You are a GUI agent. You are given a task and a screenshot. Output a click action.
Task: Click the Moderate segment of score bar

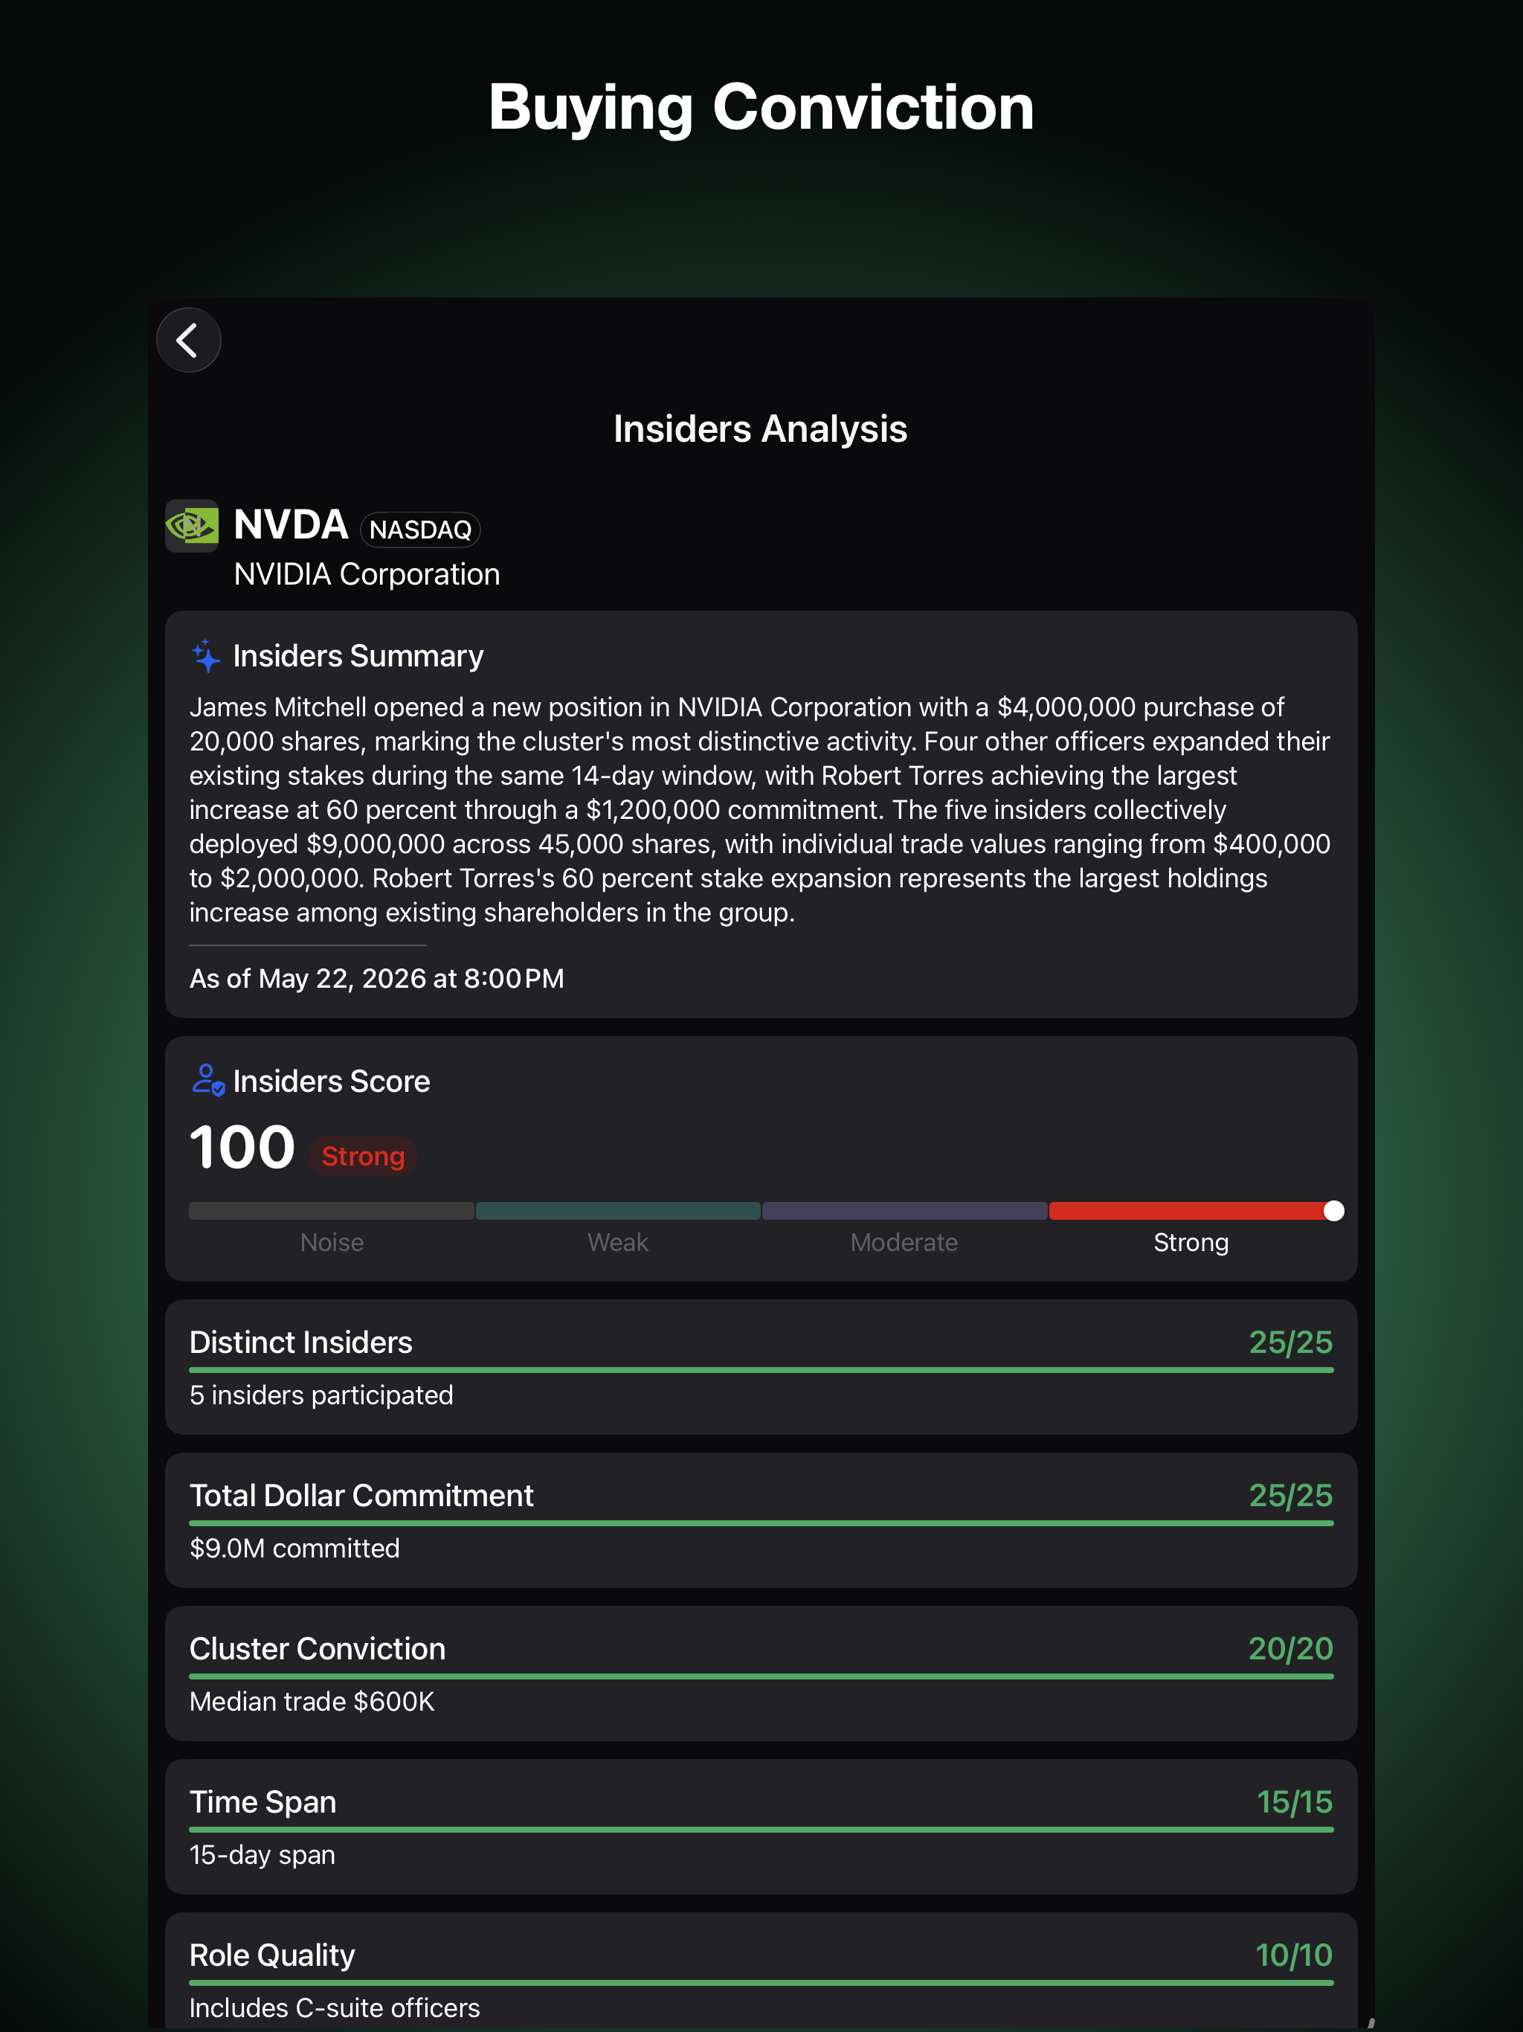coord(905,1211)
